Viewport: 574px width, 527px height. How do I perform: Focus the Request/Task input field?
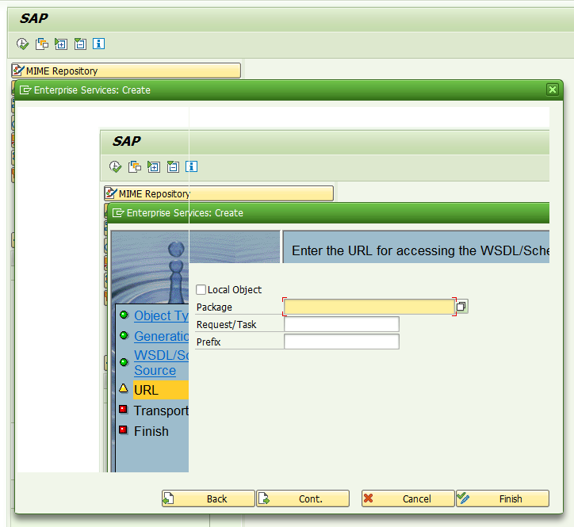coord(342,324)
